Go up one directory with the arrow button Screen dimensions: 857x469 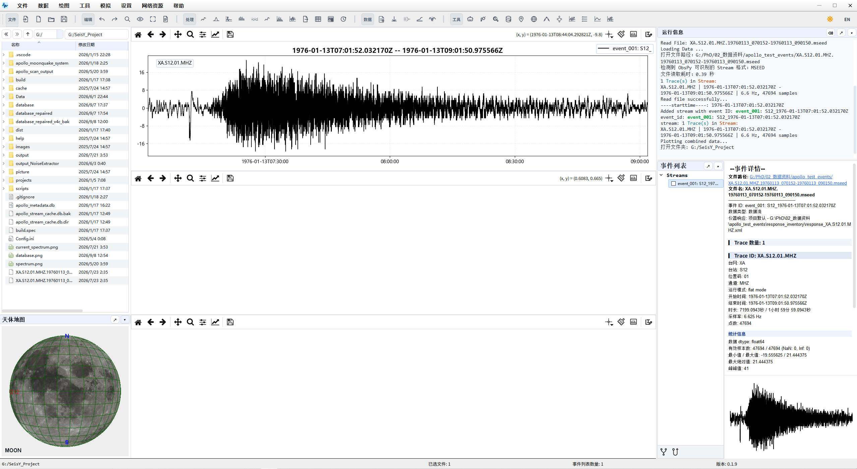tap(28, 34)
